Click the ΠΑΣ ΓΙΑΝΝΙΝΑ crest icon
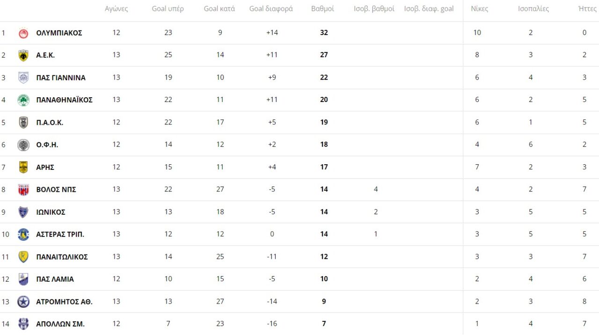The height and width of the screenshot is (335, 599). coord(23,78)
